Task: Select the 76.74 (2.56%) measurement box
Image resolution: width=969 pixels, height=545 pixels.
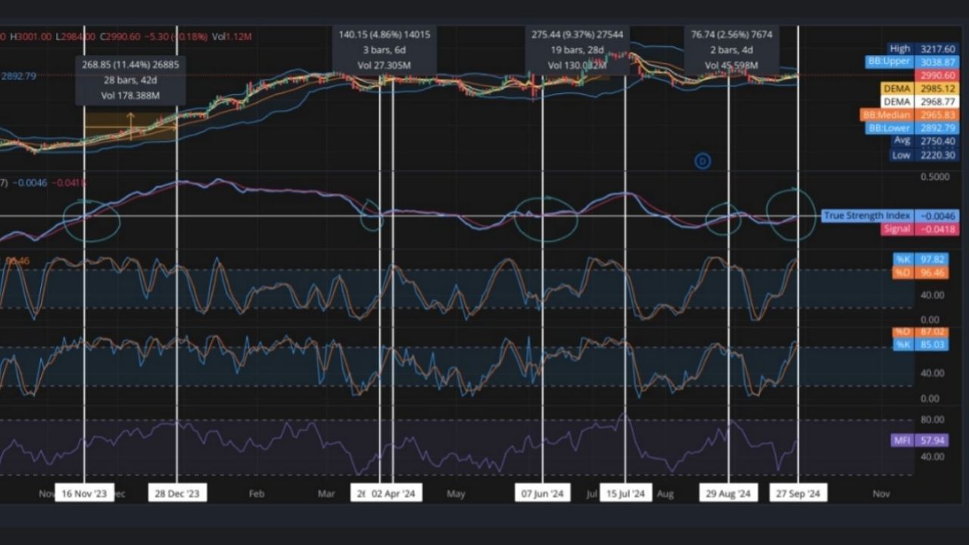Action: point(731,50)
